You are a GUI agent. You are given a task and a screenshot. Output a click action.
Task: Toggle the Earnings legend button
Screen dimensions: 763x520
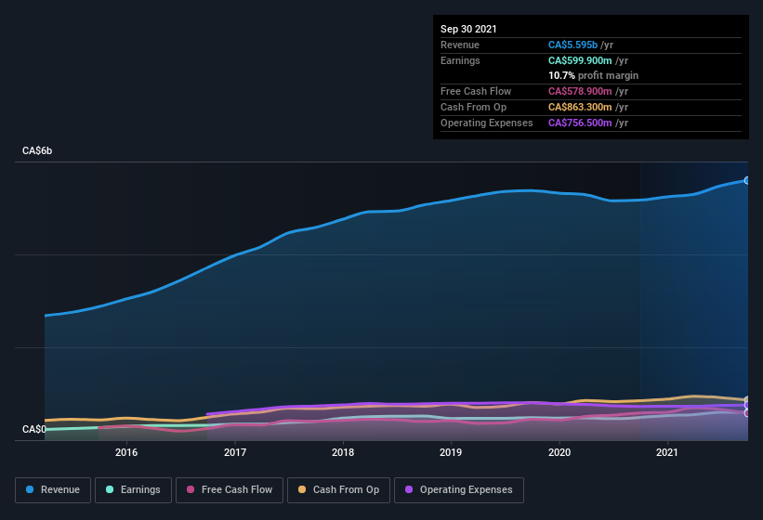tap(133, 490)
